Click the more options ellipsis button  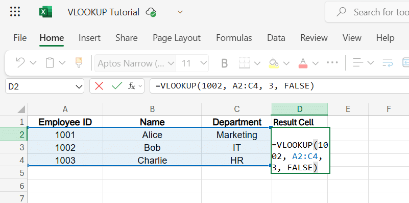332,63
